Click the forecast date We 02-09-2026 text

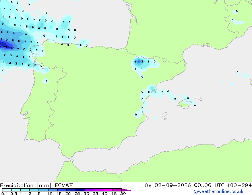coord(168,185)
